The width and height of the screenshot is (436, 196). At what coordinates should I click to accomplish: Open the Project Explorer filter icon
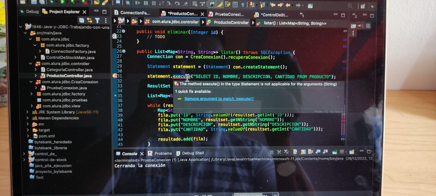[97, 20]
